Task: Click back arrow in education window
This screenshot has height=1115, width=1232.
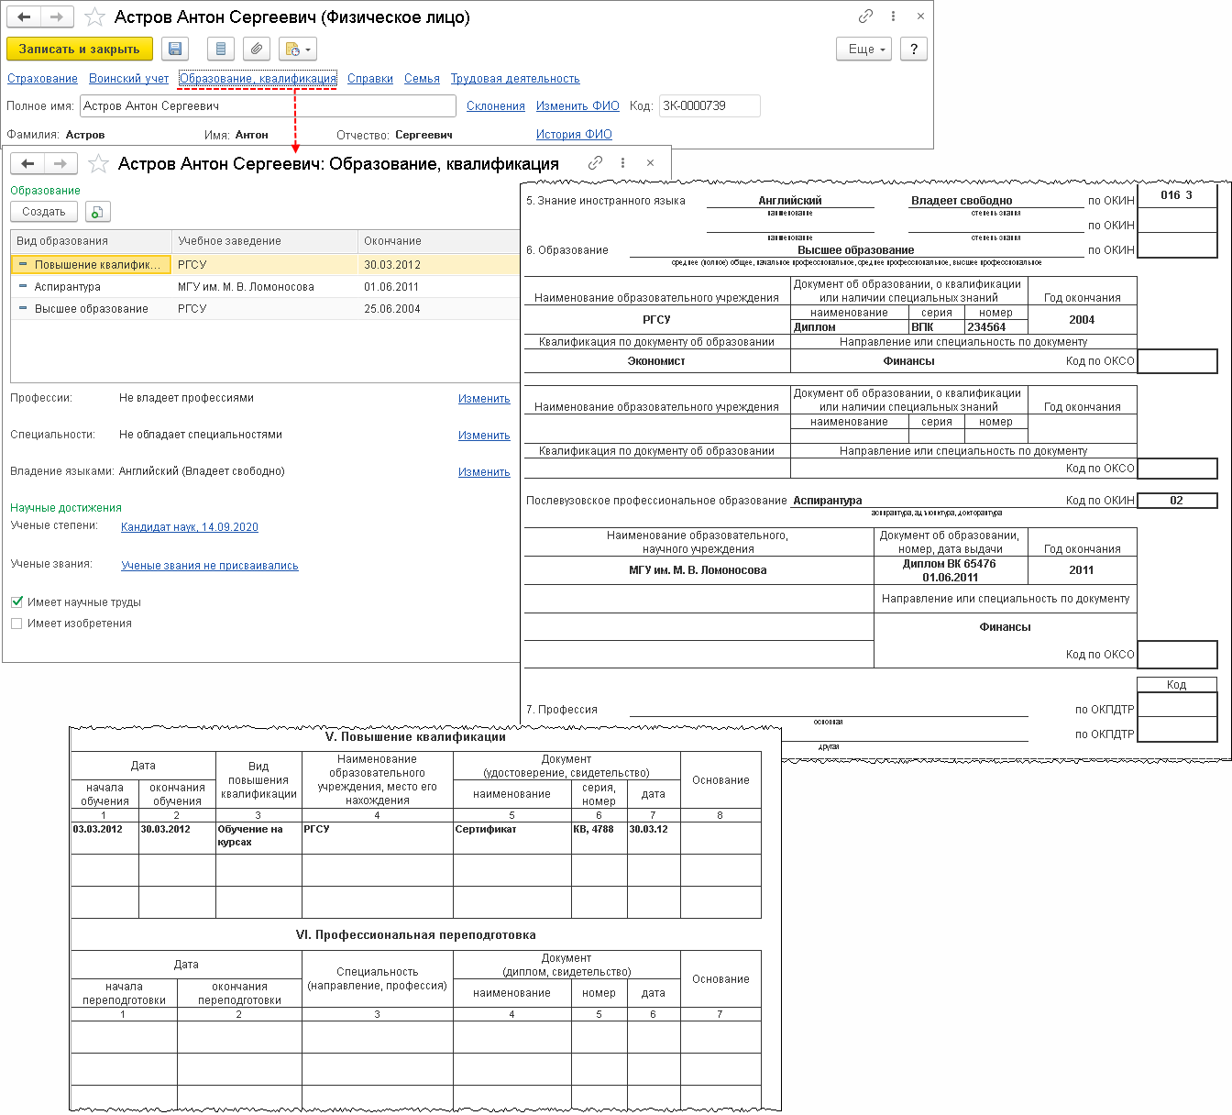Action: tap(27, 163)
